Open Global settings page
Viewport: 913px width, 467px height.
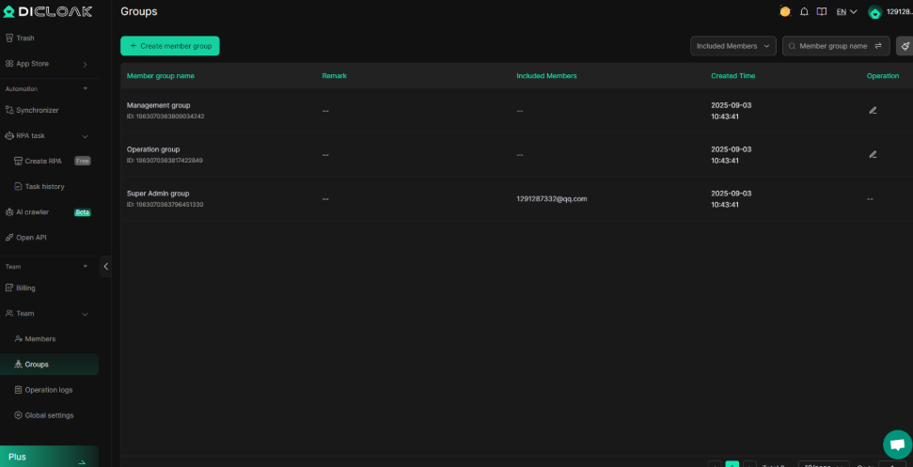pos(49,416)
